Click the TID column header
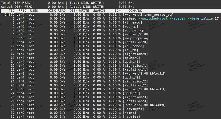The image size is (221, 119). click(12, 11)
